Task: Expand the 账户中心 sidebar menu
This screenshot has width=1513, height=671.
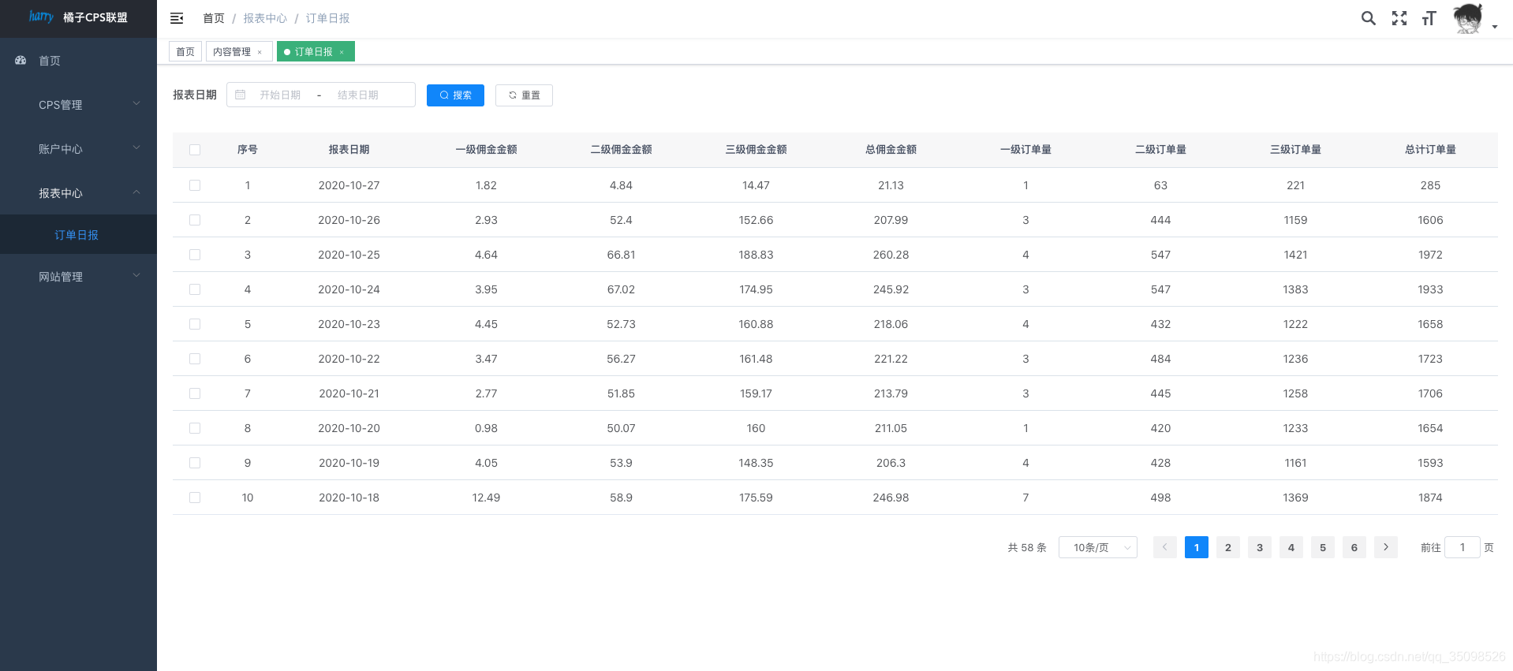Action: 78,149
